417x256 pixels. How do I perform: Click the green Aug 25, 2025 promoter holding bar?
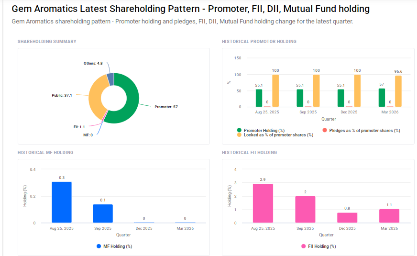[259, 98]
